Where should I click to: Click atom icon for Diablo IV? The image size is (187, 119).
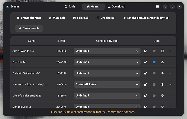(x=162, y=62)
